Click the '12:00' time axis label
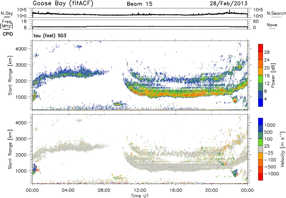The width and height of the screenshot is (286, 198). pyautogui.click(x=140, y=190)
